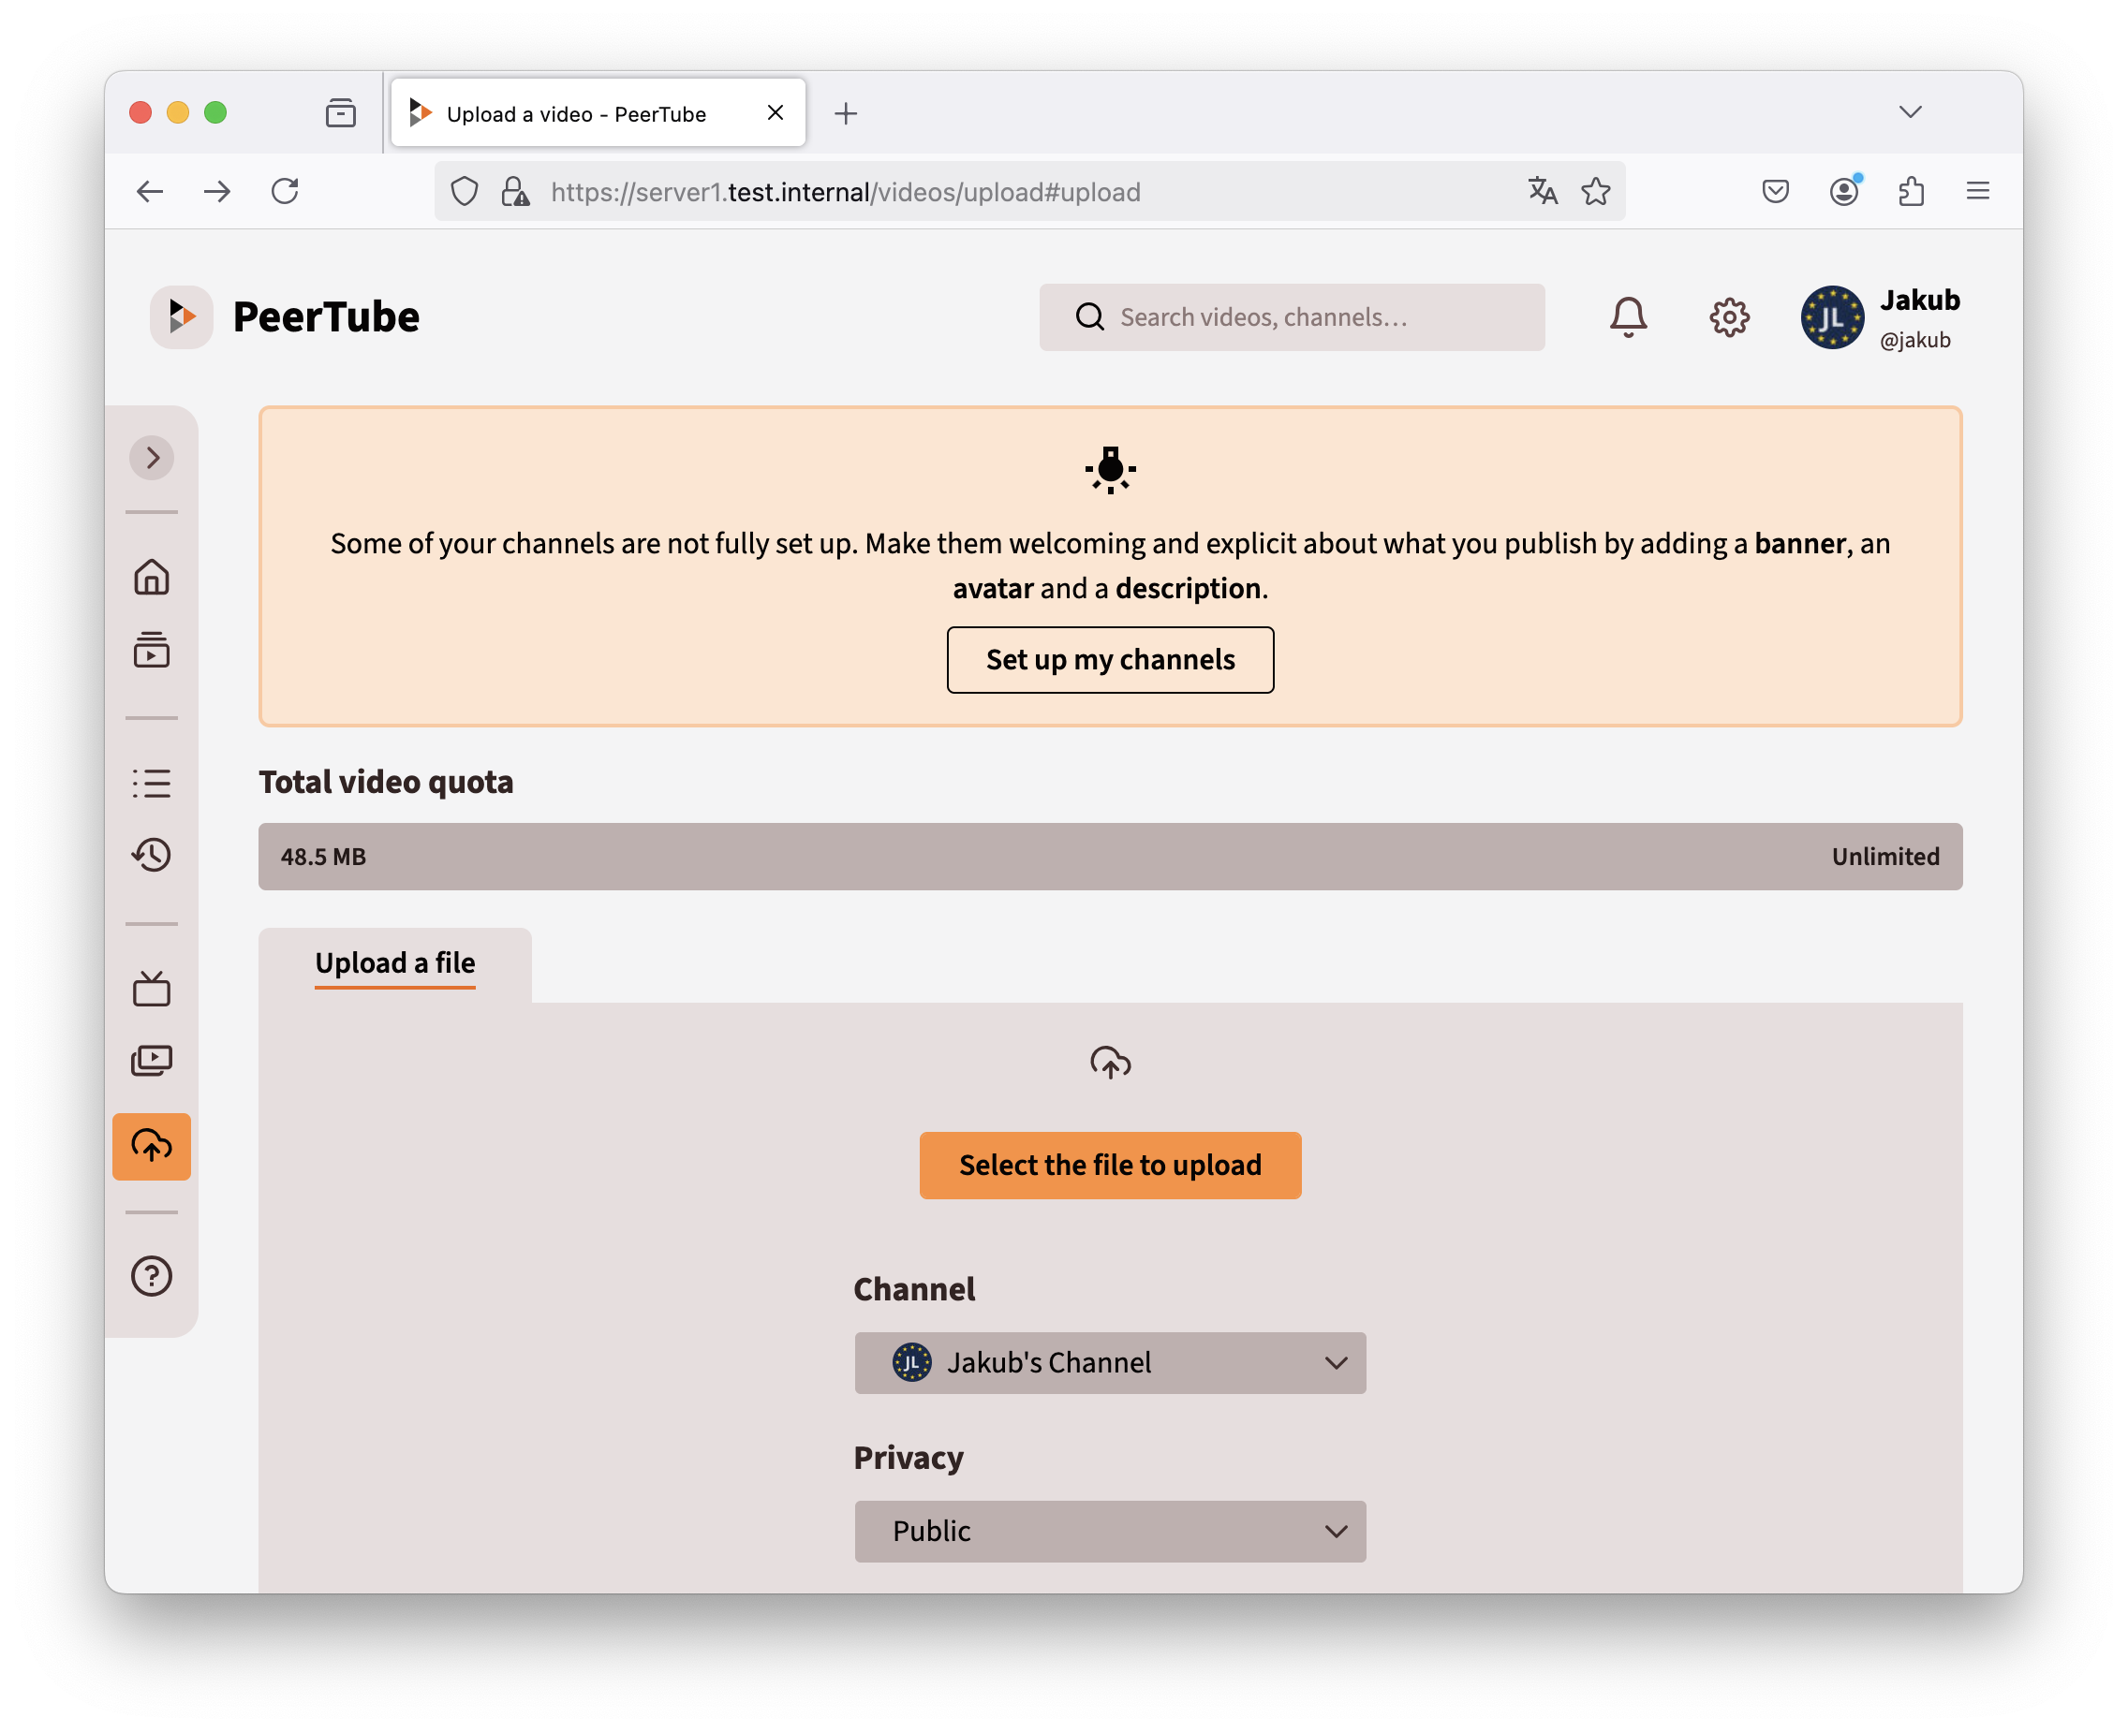Click the channels TV icon in sidebar
This screenshot has height=1732, width=2128.
click(152, 989)
